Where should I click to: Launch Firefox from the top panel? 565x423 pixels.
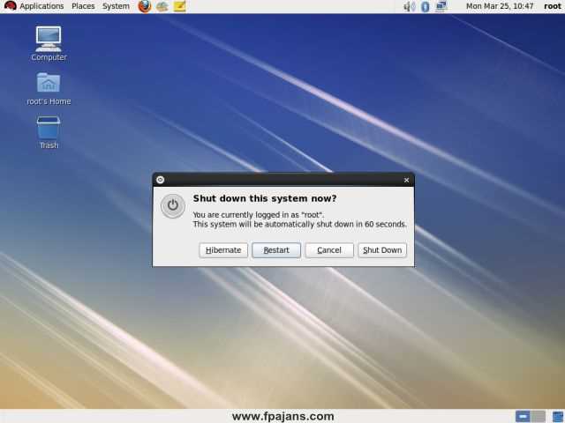pos(145,6)
